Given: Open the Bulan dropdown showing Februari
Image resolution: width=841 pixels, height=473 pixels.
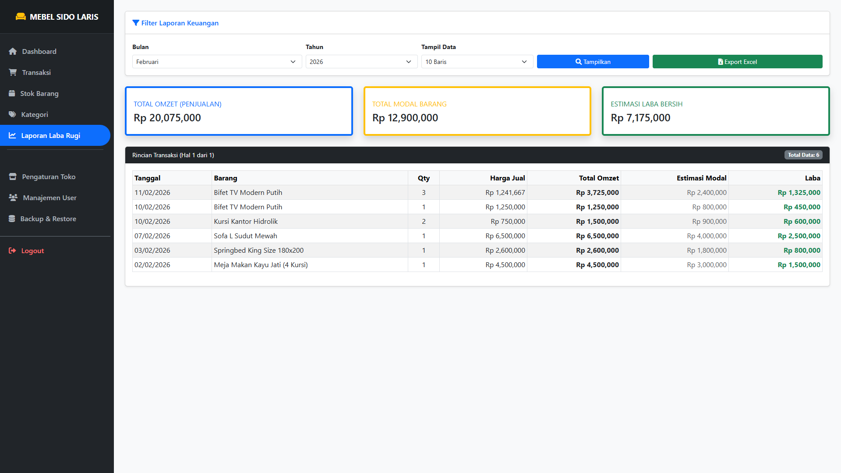Looking at the screenshot, I should point(217,62).
